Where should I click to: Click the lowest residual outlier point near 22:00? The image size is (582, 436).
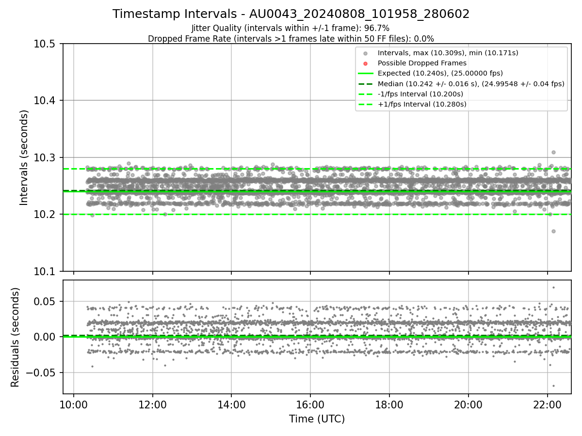[553, 386]
